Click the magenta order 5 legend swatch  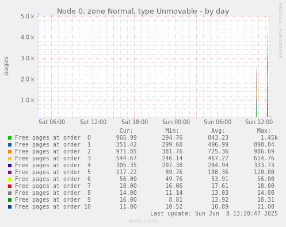[10, 172]
